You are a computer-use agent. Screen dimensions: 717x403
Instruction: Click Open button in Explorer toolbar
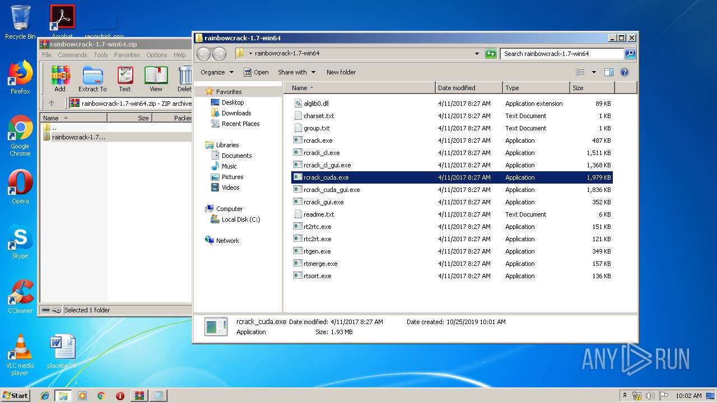(256, 72)
